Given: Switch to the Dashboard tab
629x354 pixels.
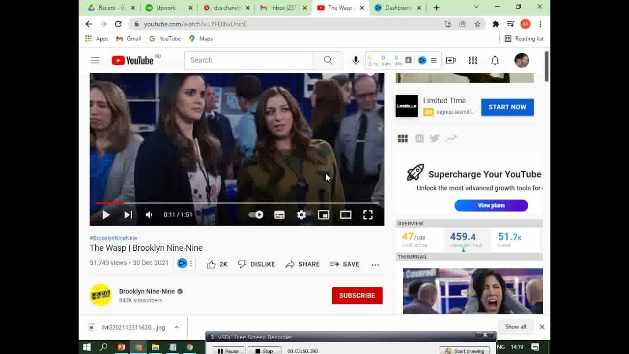Looking at the screenshot, I should pos(397,8).
